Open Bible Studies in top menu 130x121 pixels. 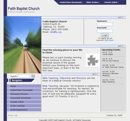93,2
